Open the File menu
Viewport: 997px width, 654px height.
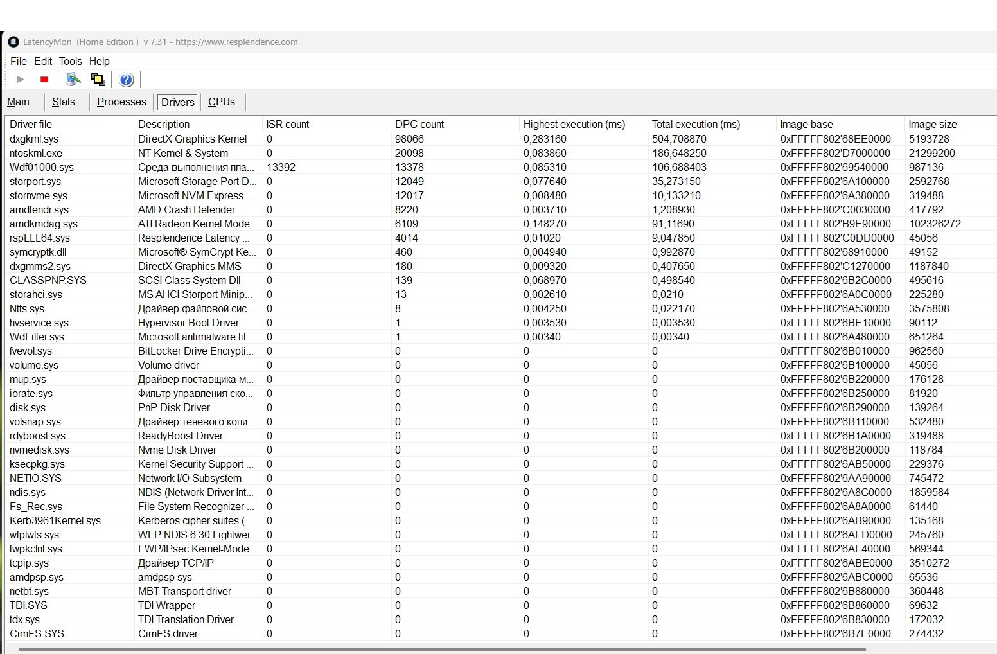coord(19,61)
